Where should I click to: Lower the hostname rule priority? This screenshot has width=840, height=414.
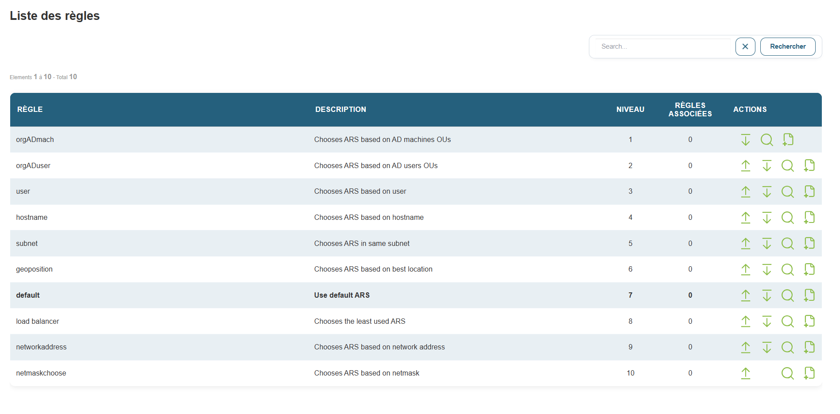pyautogui.click(x=766, y=218)
